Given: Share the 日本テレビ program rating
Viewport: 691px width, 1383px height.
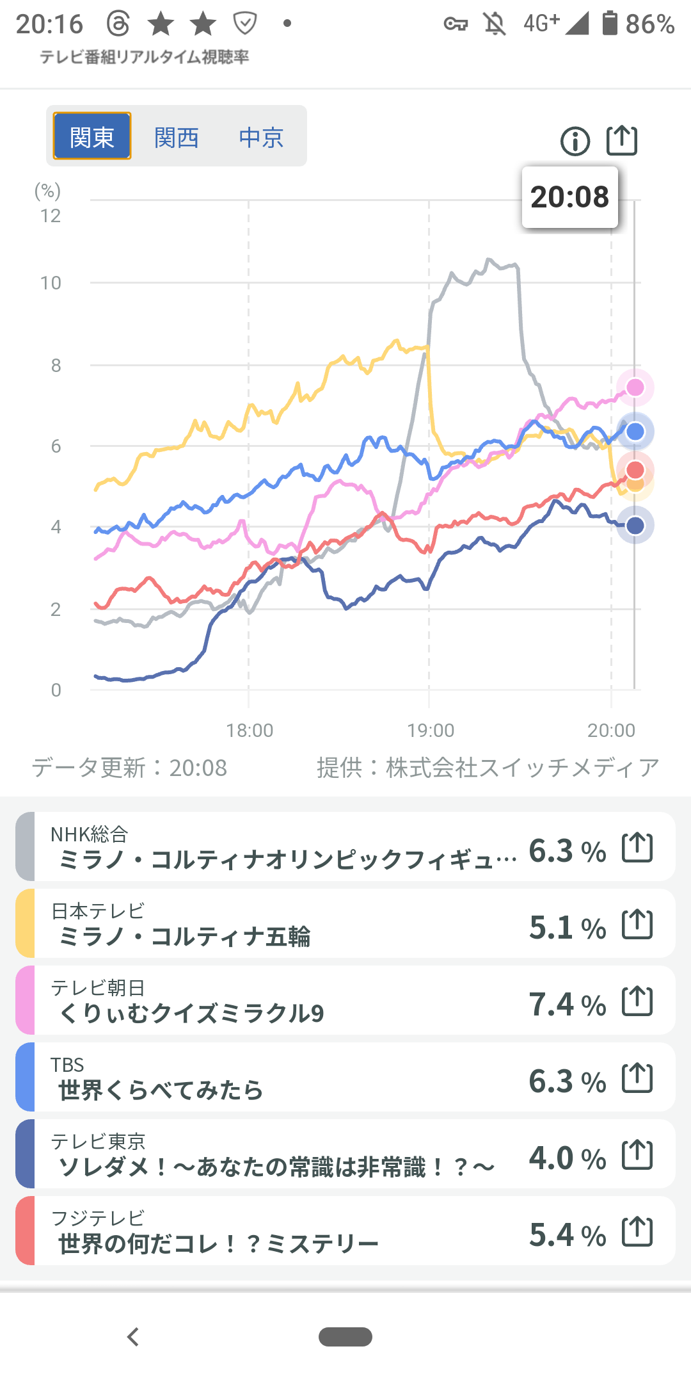Looking at the screenshot, I should coord(637,925).
